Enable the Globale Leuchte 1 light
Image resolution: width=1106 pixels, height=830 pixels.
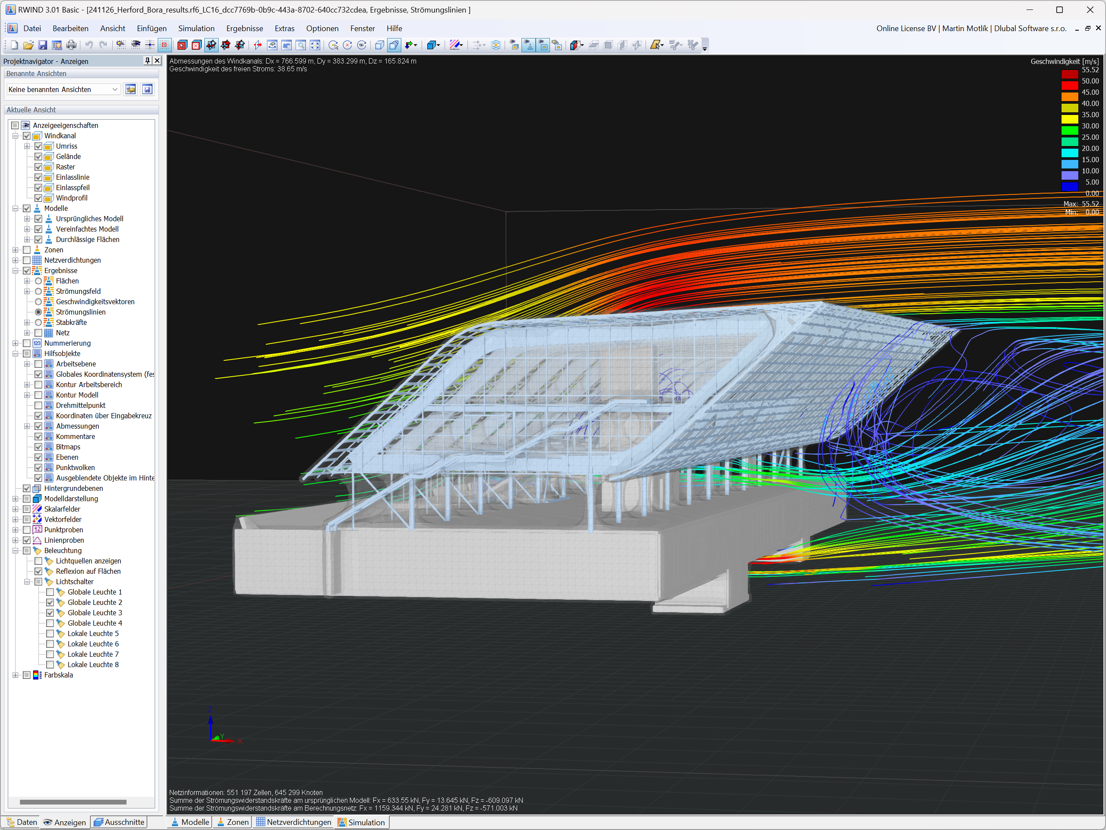click(50, 591)
